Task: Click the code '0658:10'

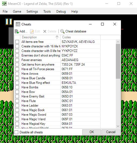Action: (67, 87)
